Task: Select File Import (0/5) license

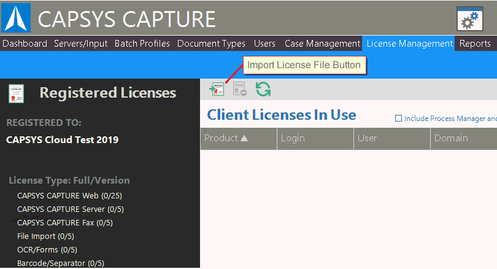Action: click(x=45, y=236)
